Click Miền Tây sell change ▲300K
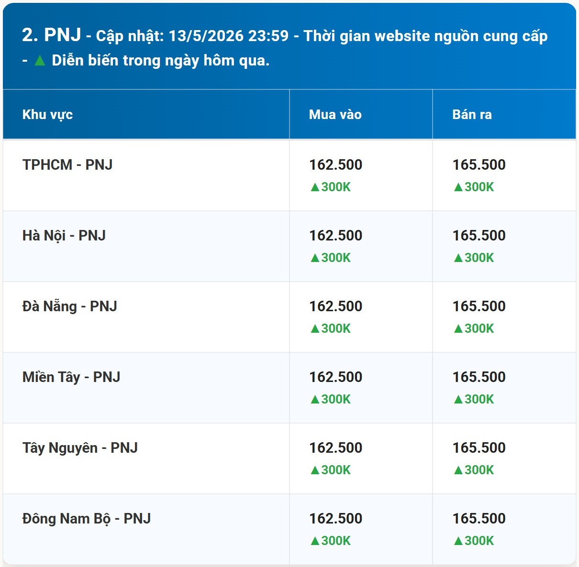 [474, 399]
